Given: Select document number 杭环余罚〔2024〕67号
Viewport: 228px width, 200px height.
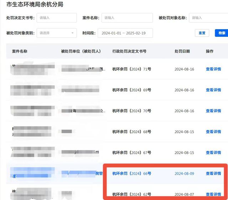Looking at the screenshot, I should pyautogui.click(x=131, y=152).
